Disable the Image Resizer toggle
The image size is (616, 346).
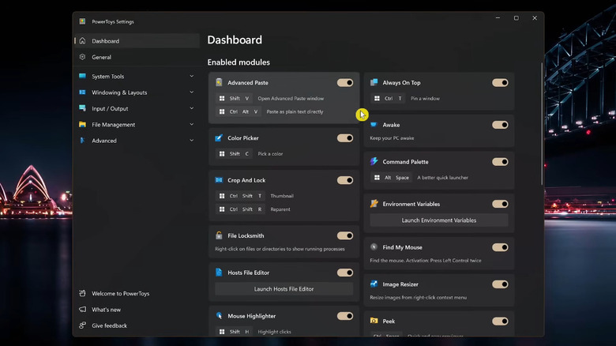(x=500, y=284)
